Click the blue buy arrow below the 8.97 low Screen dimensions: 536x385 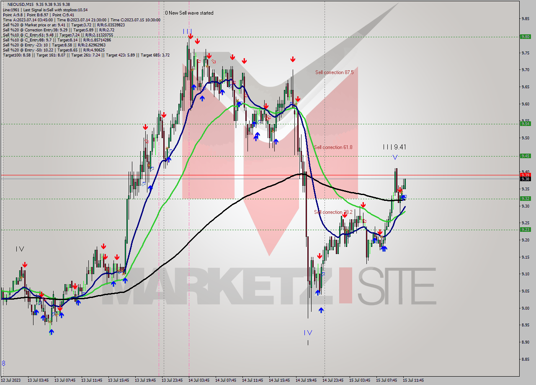click(321, 310)
